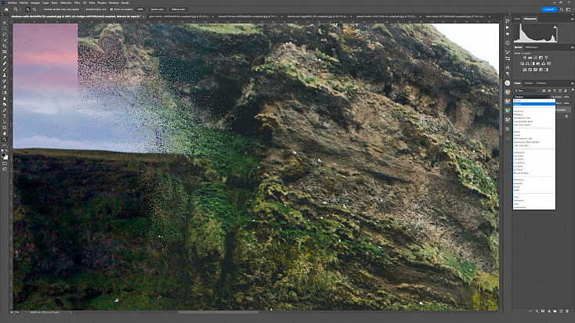Screen dimensions: 575x323
Task: Open the Filtro menu
Action: coord(78,2)
